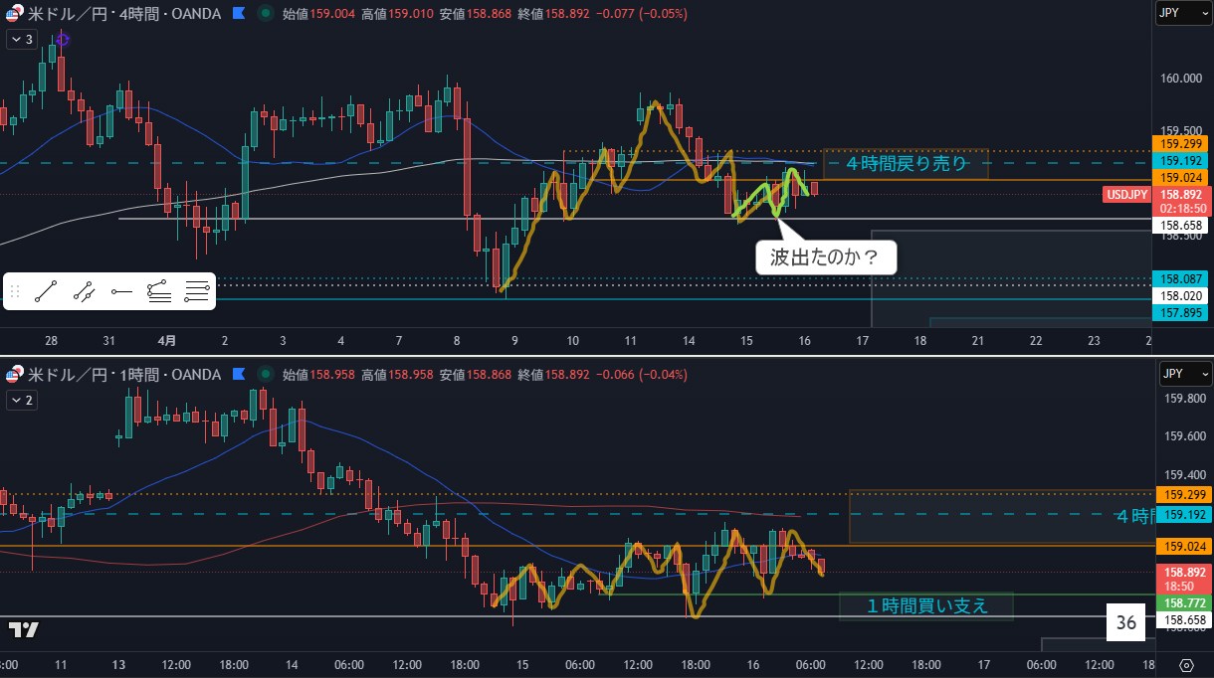Expand the indicator legend showing 2
Viewport: 1214px width, 678px height.
tap(21, 400)
